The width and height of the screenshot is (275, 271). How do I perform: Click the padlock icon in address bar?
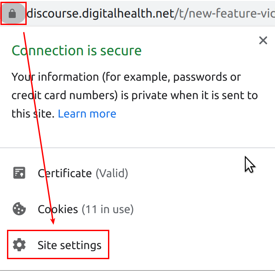click(12, 14)
